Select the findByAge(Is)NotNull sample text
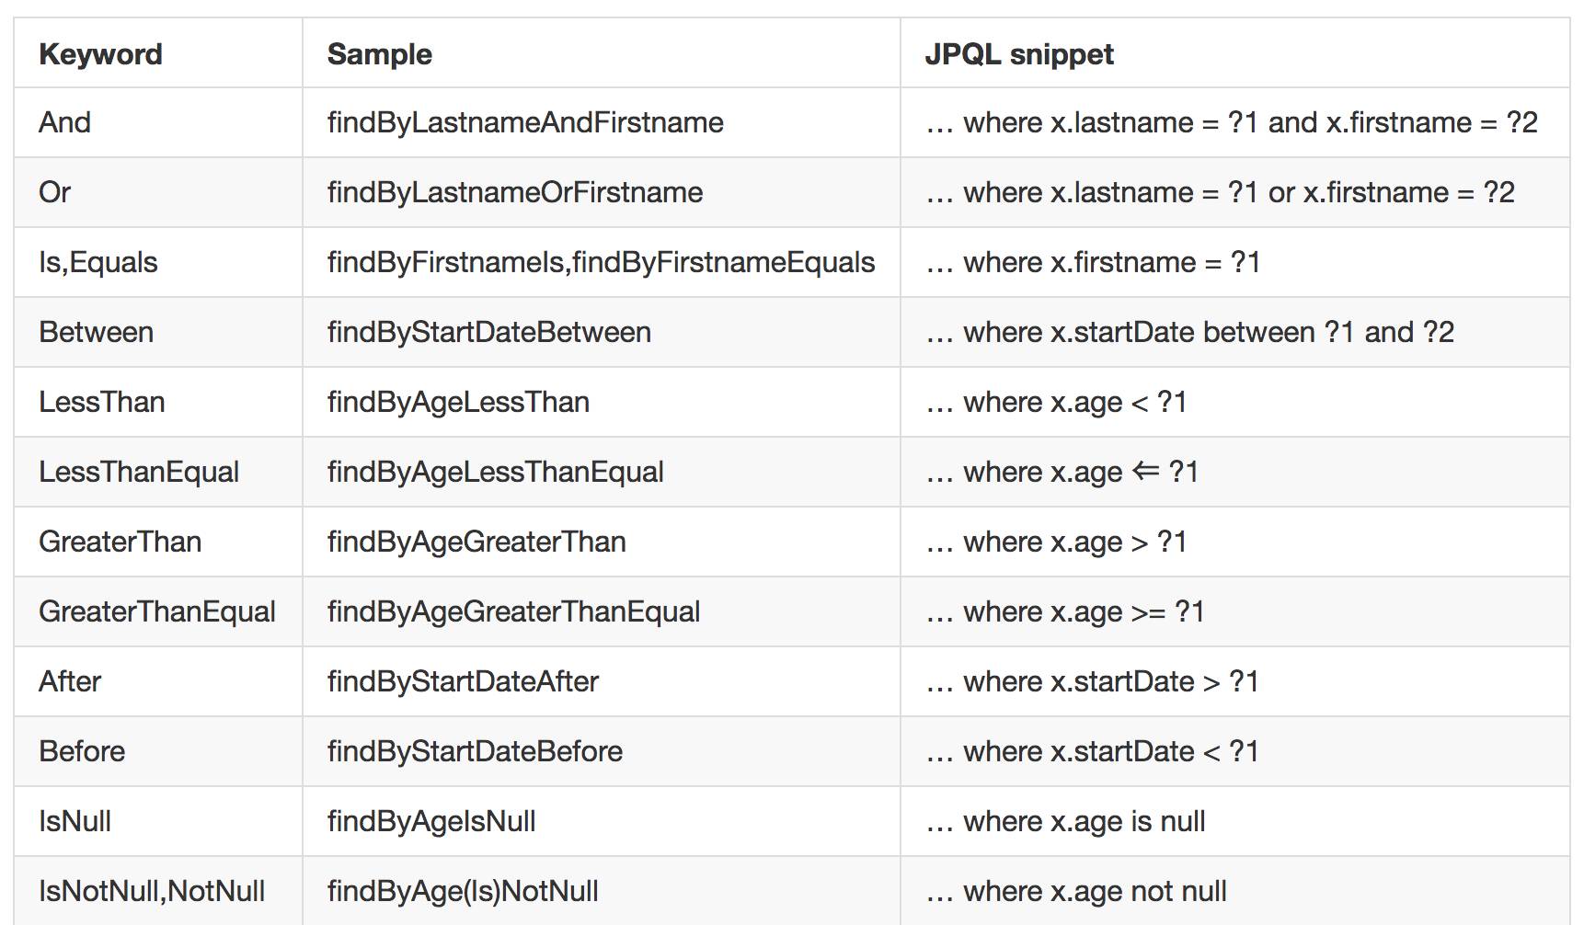 pos(463,891)
